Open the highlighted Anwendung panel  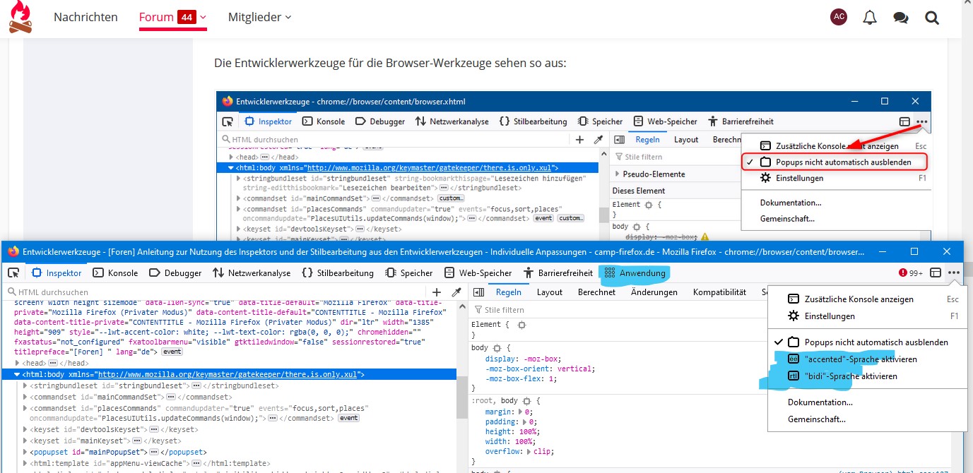[x=635, y=273]
